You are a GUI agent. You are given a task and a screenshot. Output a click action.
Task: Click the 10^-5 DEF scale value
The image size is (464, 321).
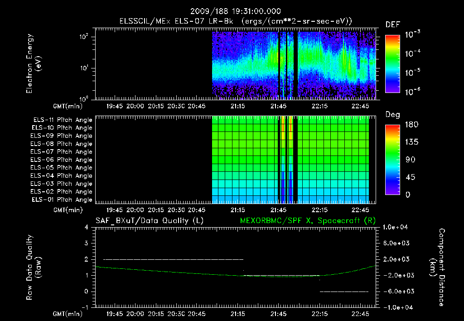click(x=412, y=73)
